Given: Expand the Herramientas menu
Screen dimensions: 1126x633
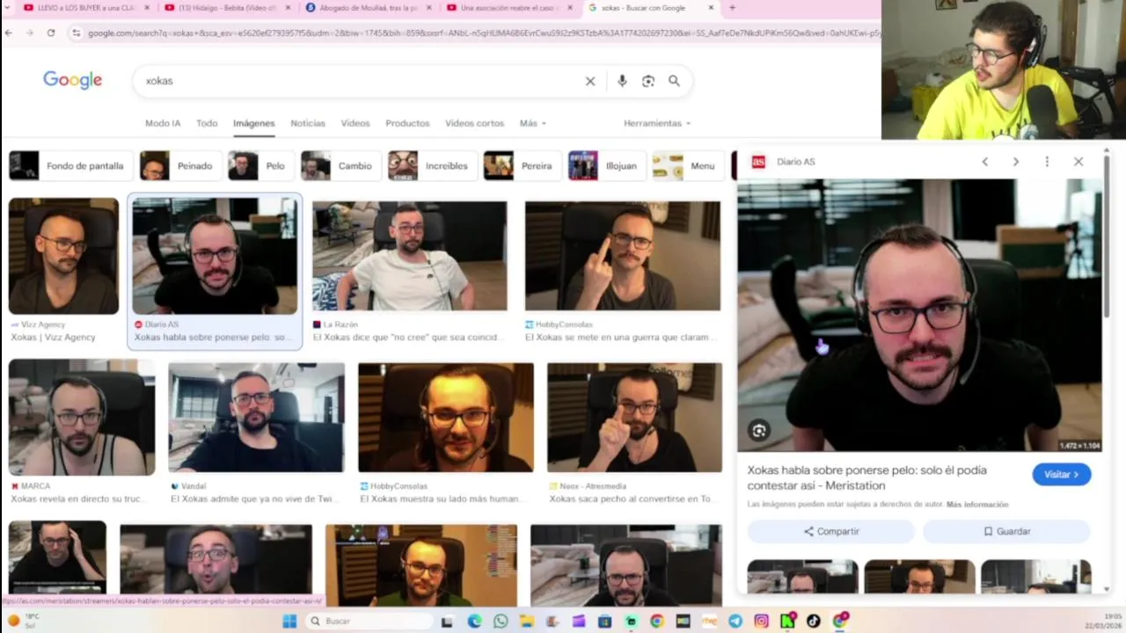Looking at the screenshot, I should click(x=657, y=123).
